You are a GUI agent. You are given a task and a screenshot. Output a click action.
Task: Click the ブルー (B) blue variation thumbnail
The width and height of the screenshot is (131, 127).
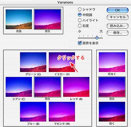[x=33, y=112]
